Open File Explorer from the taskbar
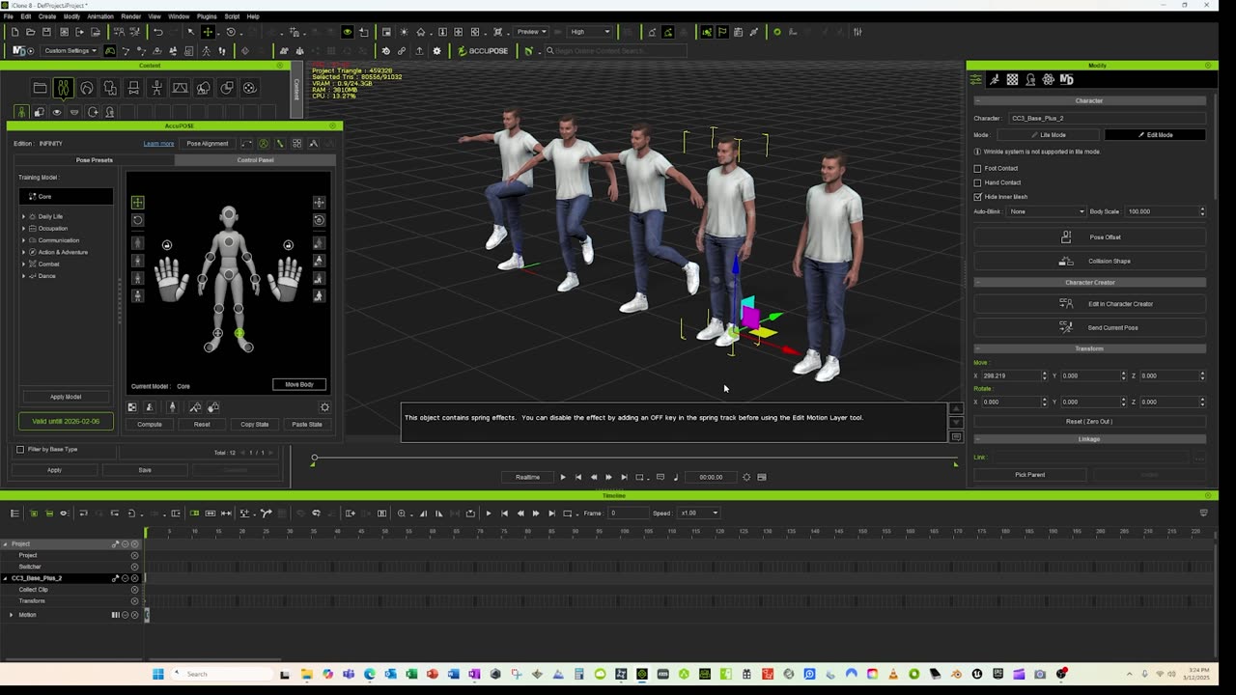The height and width of the screenshot is (695, 1236). 306,674
